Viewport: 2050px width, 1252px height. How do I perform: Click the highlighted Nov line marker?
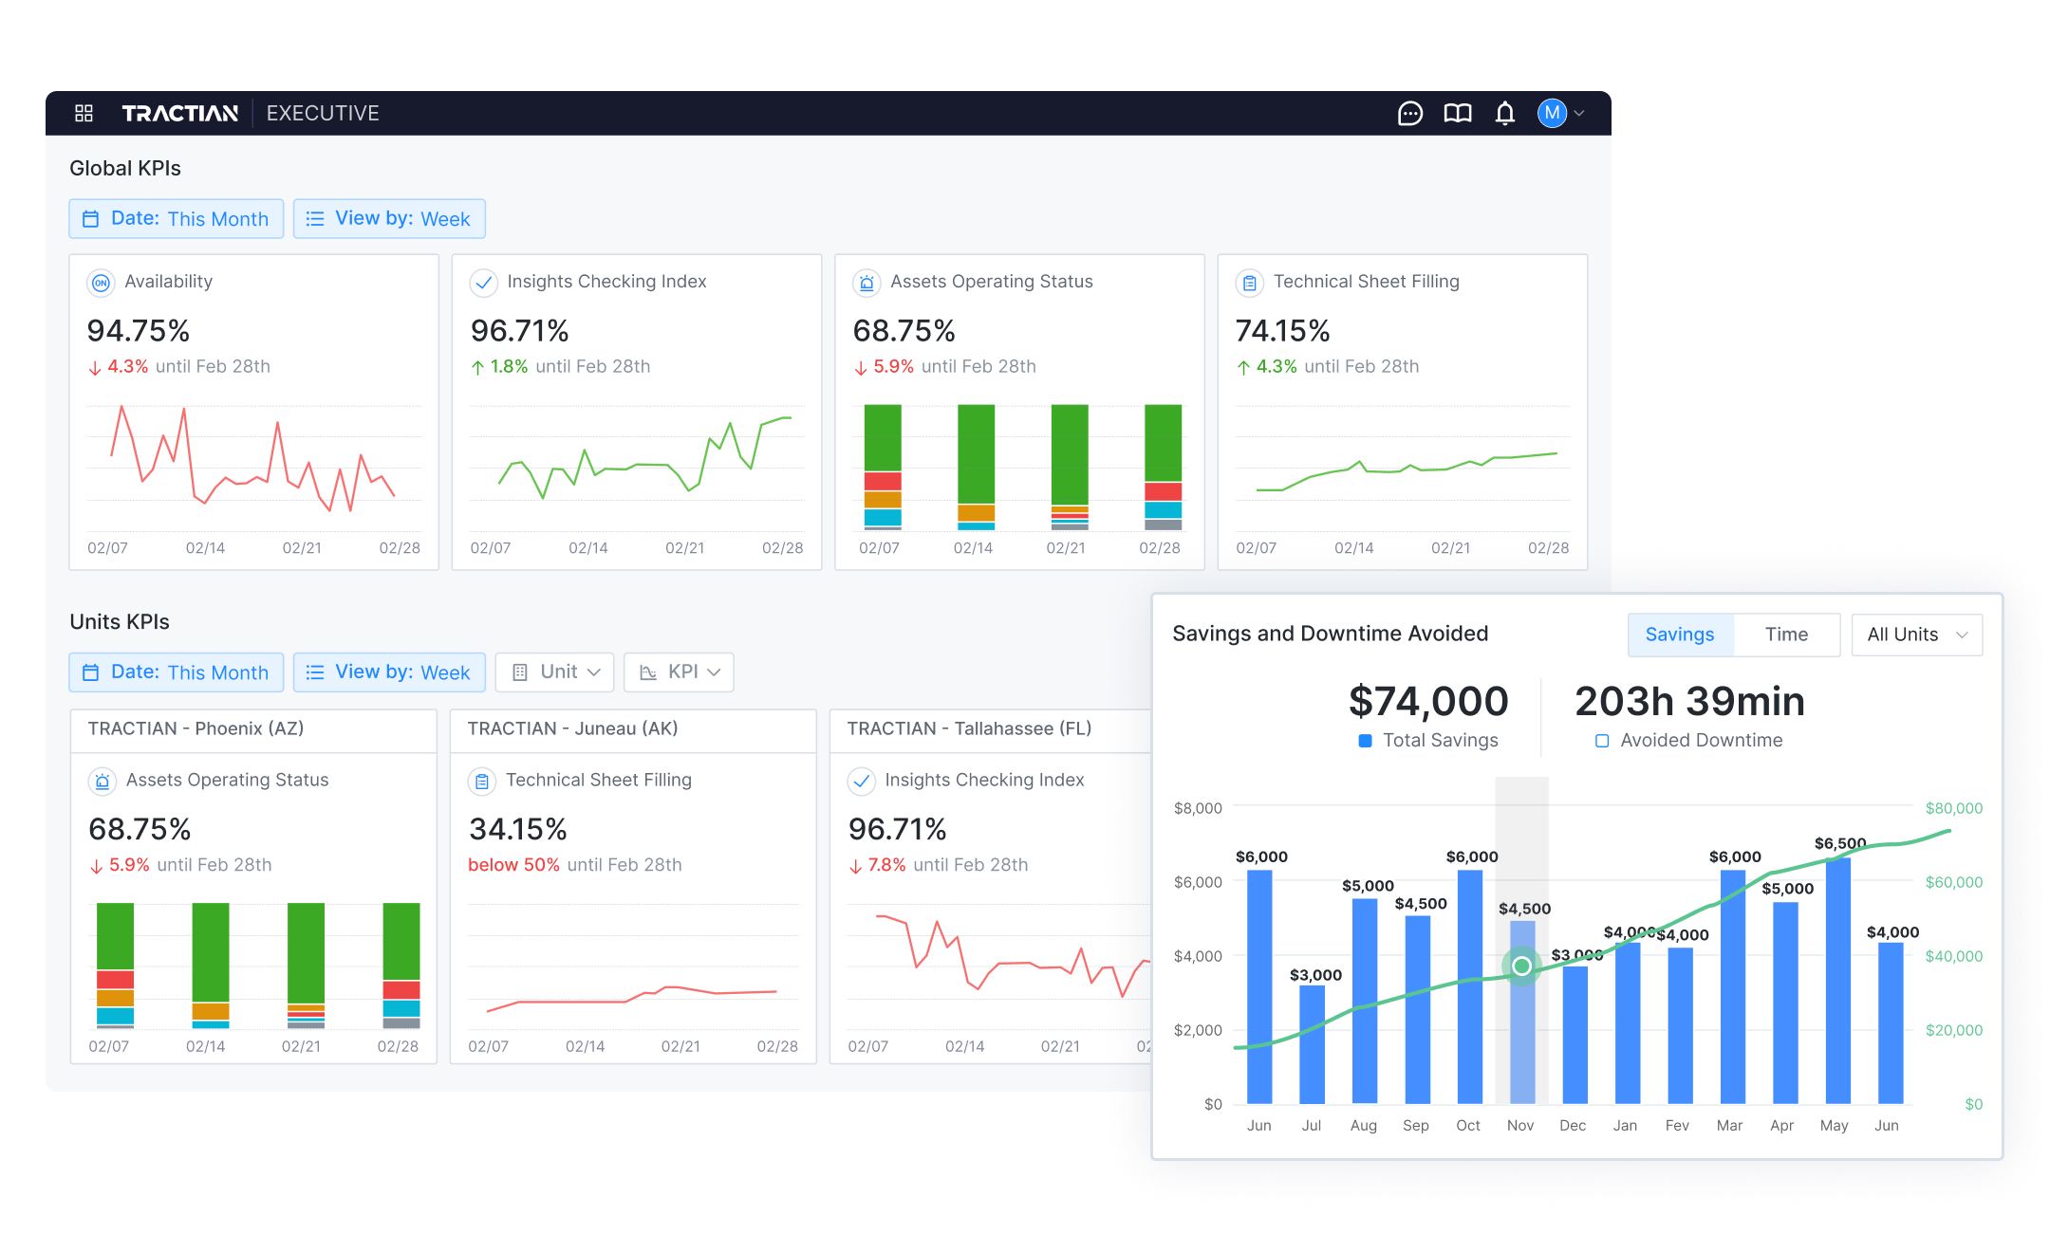point(1521,966)
